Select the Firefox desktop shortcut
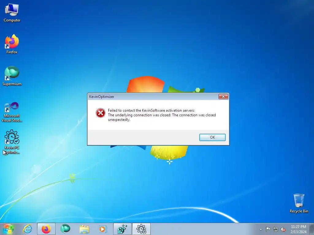This screenshot has width=314, height=235. point(12,44)
